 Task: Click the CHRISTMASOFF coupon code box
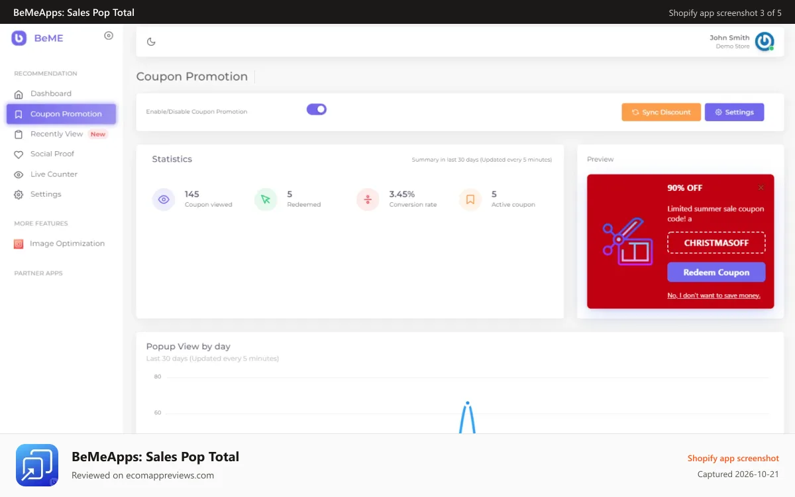point(716,243)
